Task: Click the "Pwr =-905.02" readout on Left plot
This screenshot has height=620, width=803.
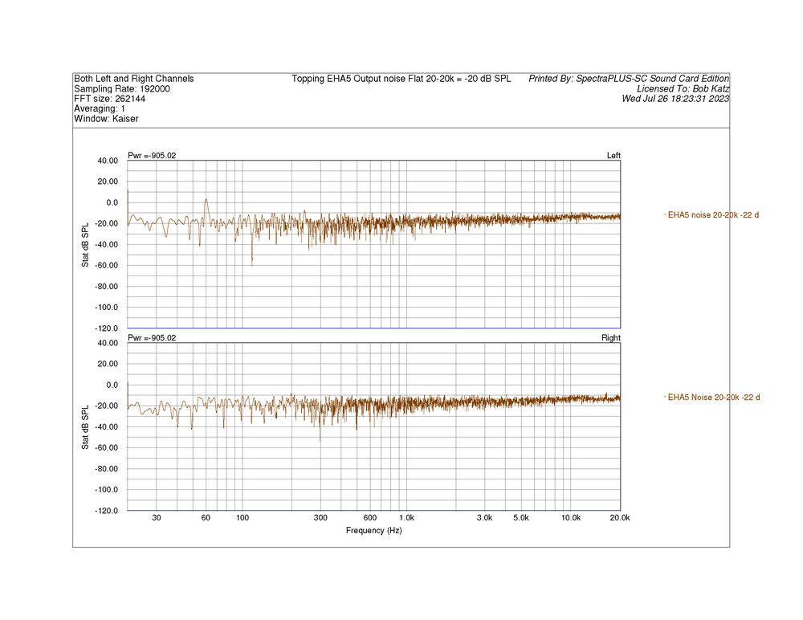Action: point(152,156)
